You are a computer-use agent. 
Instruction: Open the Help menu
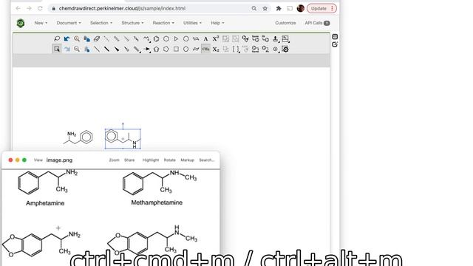click(217, 23)
